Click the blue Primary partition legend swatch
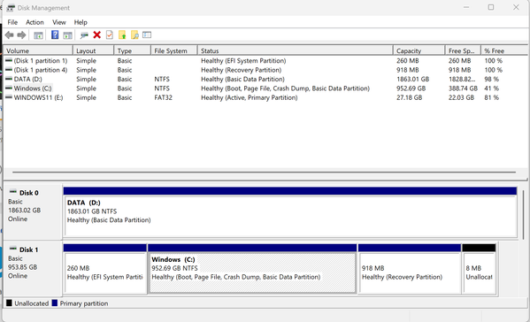530x322 pixels. click(55, 303)
